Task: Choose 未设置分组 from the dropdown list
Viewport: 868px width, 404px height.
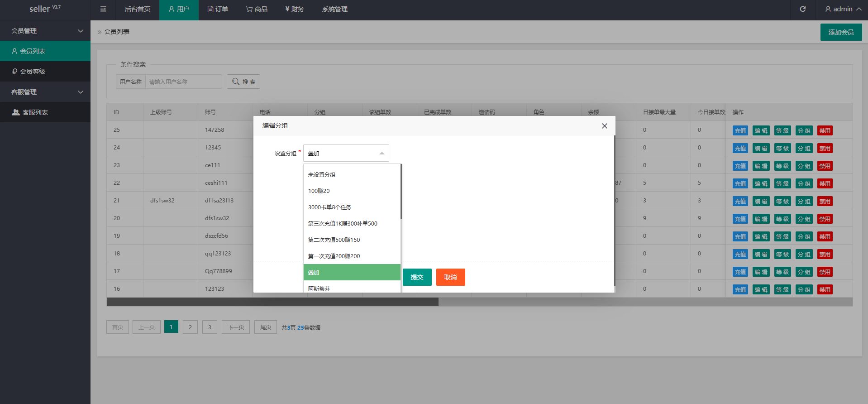Action: tap(352, 174)
